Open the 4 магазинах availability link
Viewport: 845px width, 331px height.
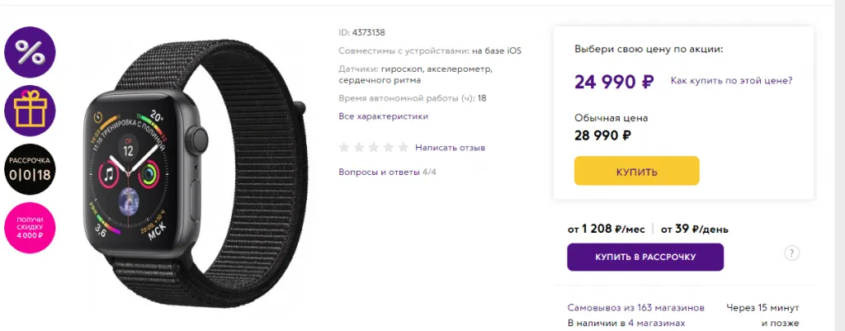click(656, 323)
